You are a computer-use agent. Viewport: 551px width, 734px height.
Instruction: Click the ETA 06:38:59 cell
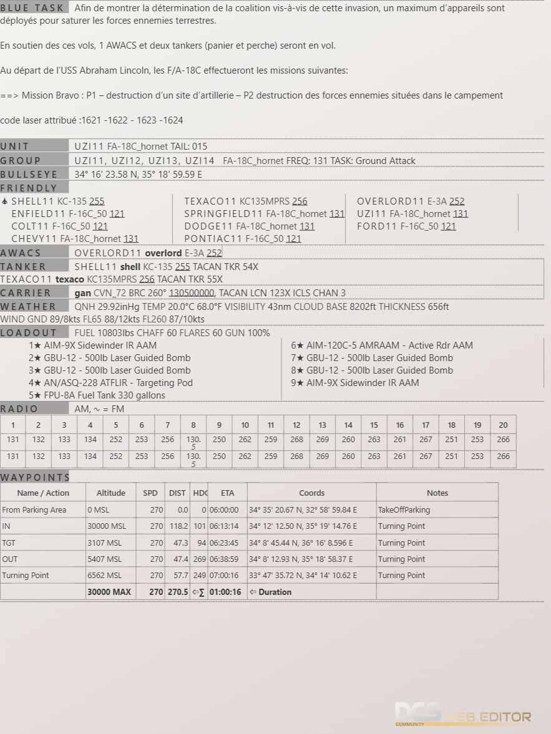point(228,559)
